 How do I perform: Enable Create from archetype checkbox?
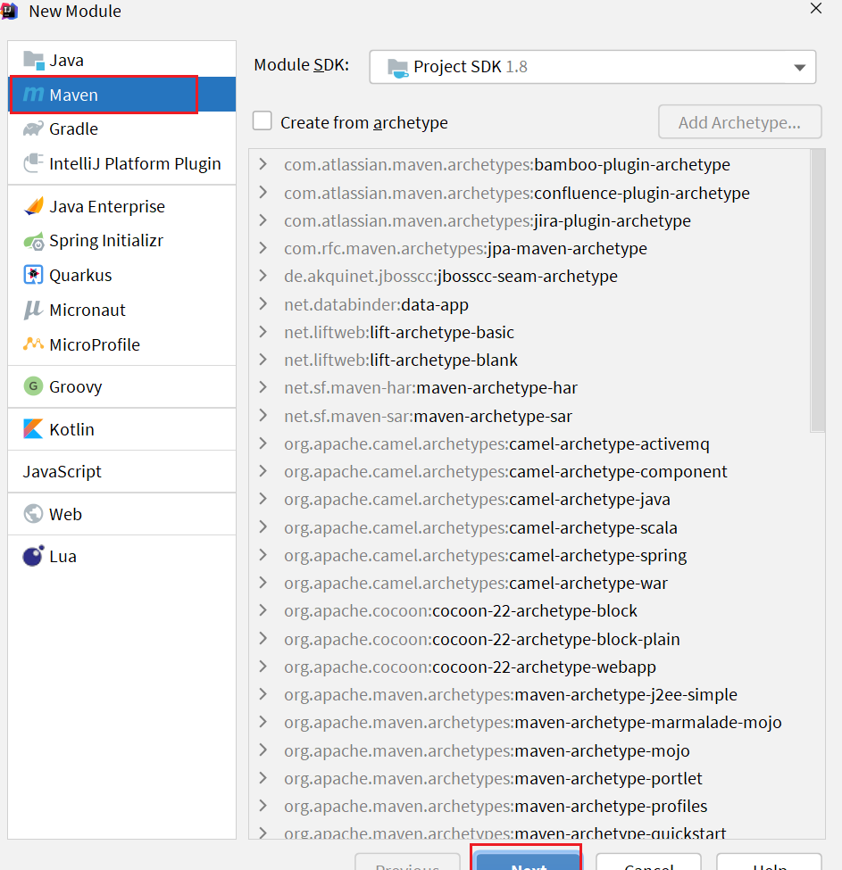[262, 121]
